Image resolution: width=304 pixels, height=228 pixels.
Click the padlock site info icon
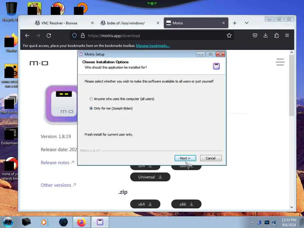pyautogui.click(x=83, y=36)
